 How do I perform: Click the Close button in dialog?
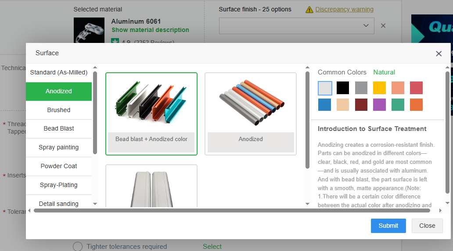tap(427, 226)
